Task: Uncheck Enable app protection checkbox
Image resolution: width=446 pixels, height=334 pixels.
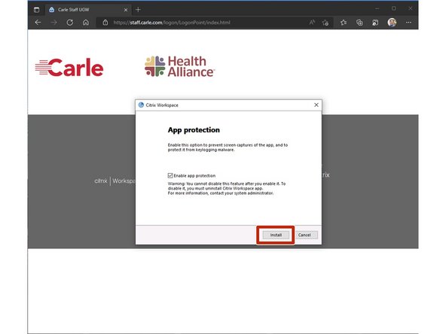Action: [170, 175]
